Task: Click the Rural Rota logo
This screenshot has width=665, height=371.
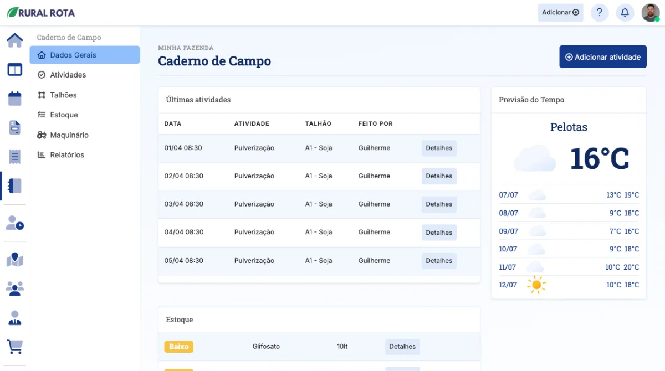Action: (41, 13)
